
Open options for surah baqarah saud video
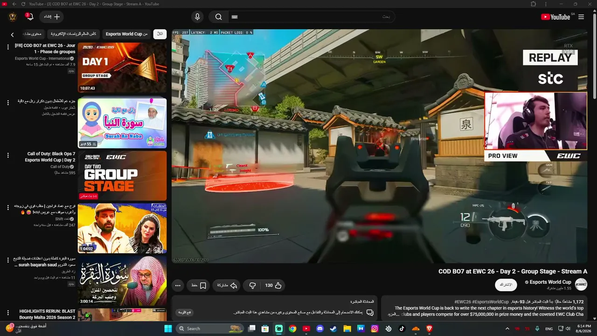(7, 260)
